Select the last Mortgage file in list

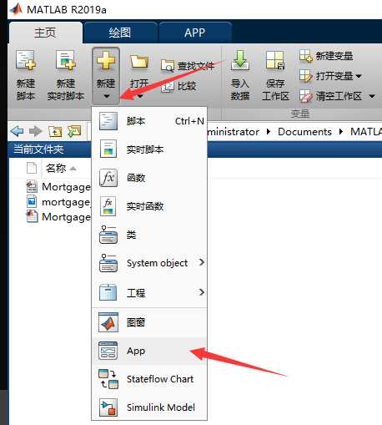58,217
